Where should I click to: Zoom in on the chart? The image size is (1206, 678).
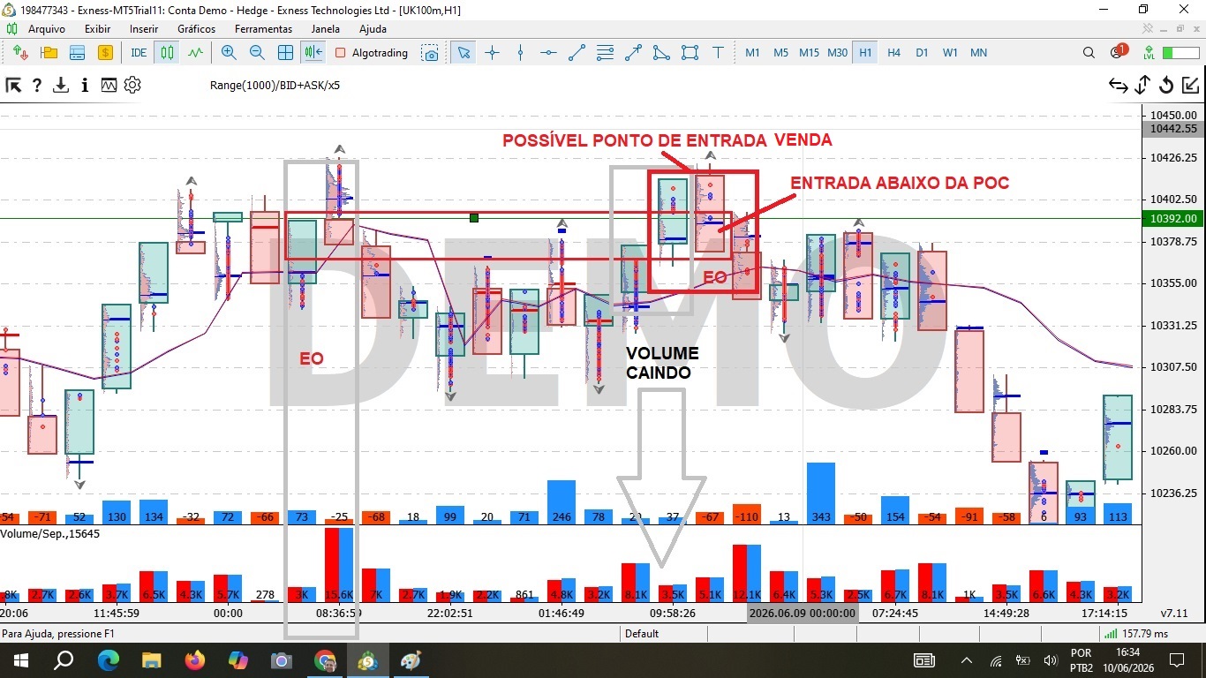[x=229, y=53]
